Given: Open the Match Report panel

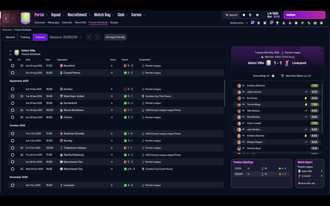Looking at the screenshot, I should point(310,173).
